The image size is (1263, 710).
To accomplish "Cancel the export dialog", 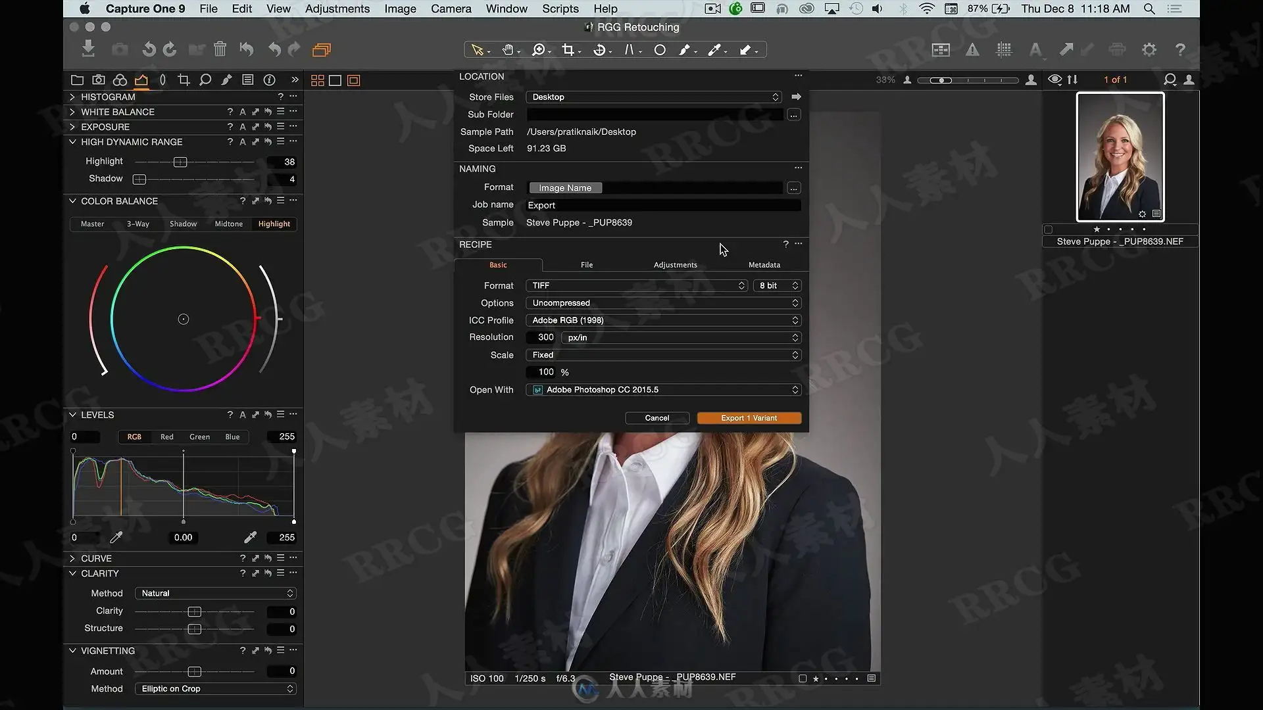I will coord(657,418).
